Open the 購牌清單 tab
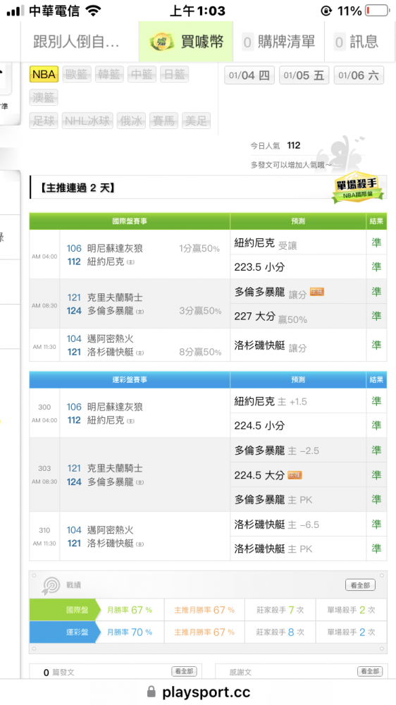 (x=279, y=42)
